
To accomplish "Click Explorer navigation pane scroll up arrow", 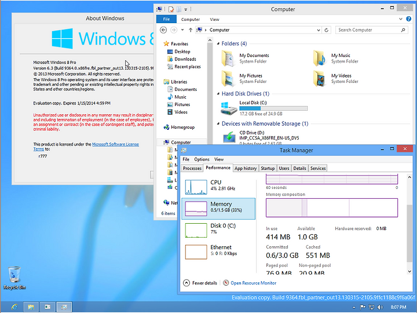I will tap(210, 40).
